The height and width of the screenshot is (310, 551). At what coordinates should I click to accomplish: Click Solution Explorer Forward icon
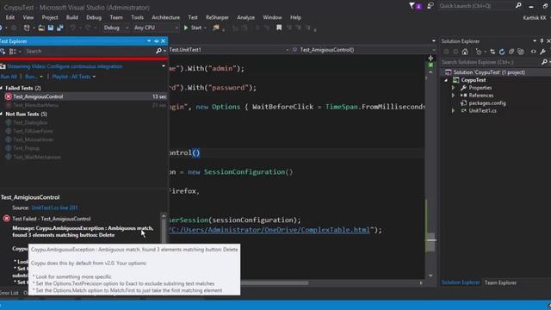tap(455, 52)
